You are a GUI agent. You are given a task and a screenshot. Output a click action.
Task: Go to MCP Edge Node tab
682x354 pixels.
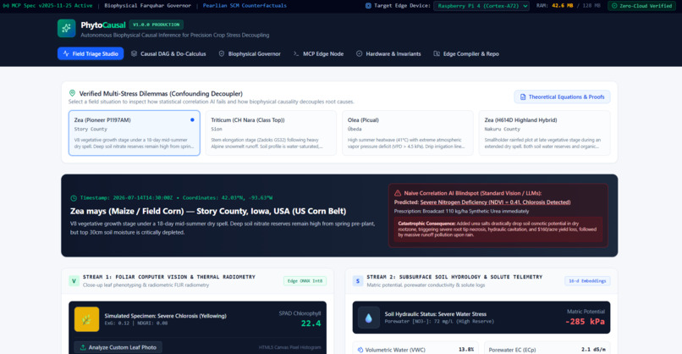318,53
